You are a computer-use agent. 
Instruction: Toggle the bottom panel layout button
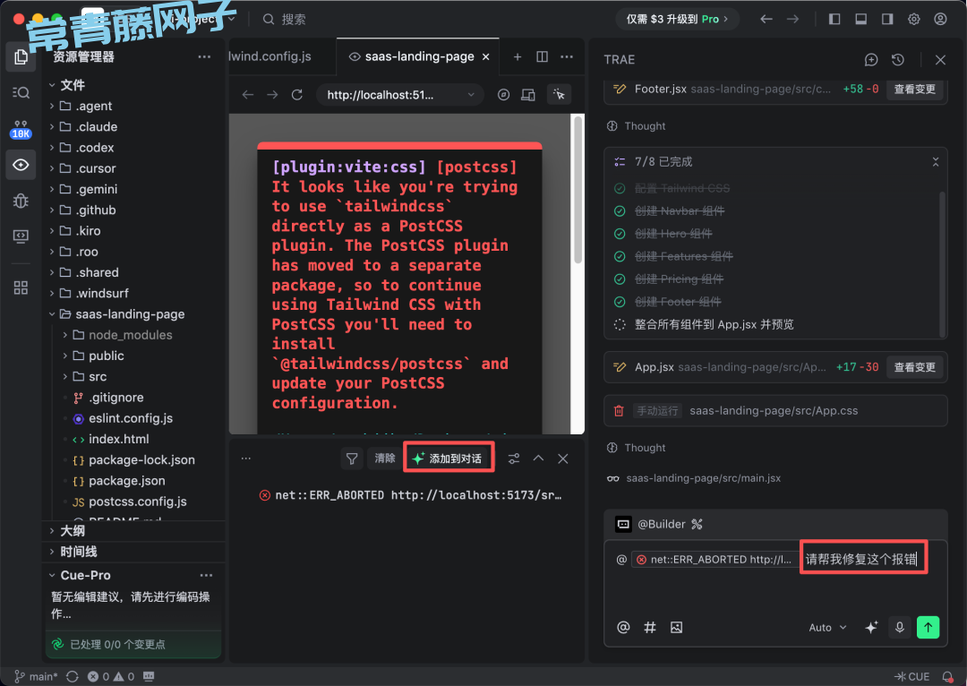860,19
